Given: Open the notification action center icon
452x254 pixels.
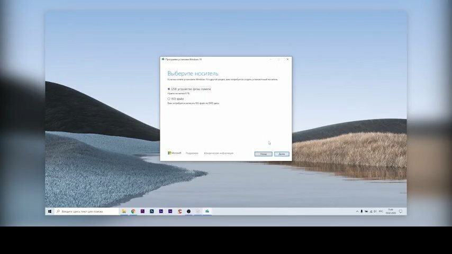Looking at the screenshot, I should tap(401, 211).
